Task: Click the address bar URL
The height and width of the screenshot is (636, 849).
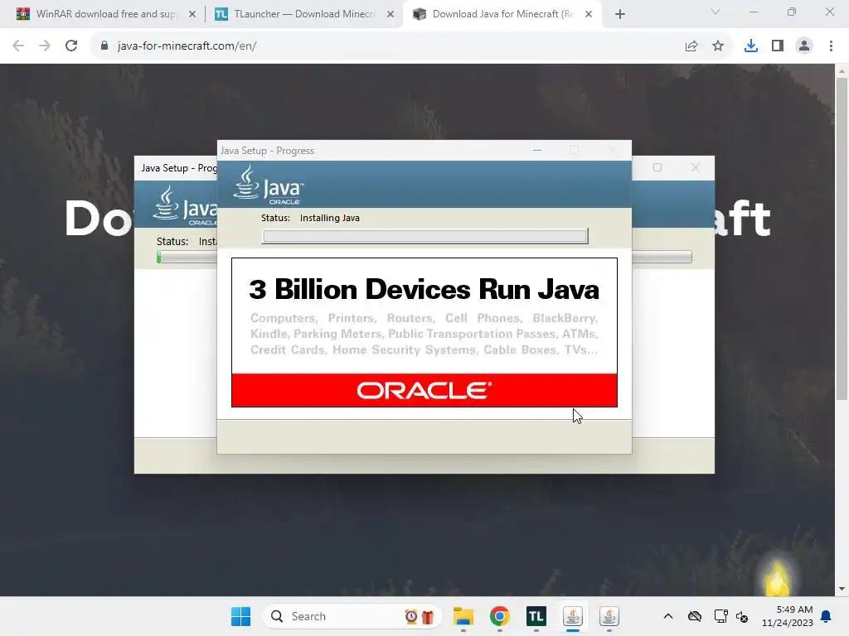Action: pos(187,46)
